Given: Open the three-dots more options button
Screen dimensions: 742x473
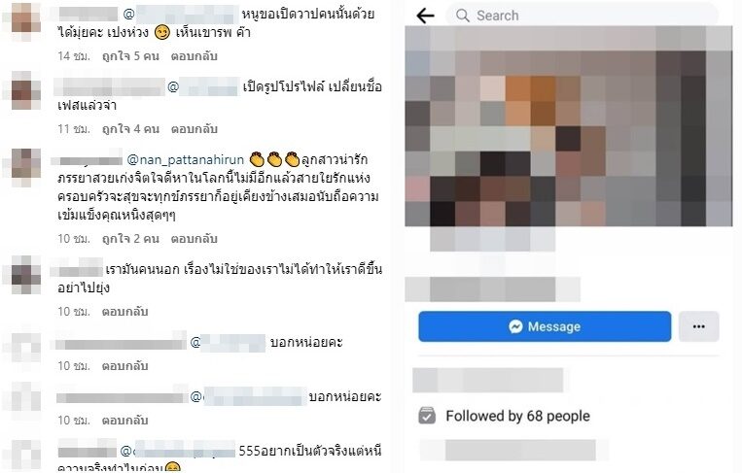Looking at the screenshot, I should (x=699, y=326).
